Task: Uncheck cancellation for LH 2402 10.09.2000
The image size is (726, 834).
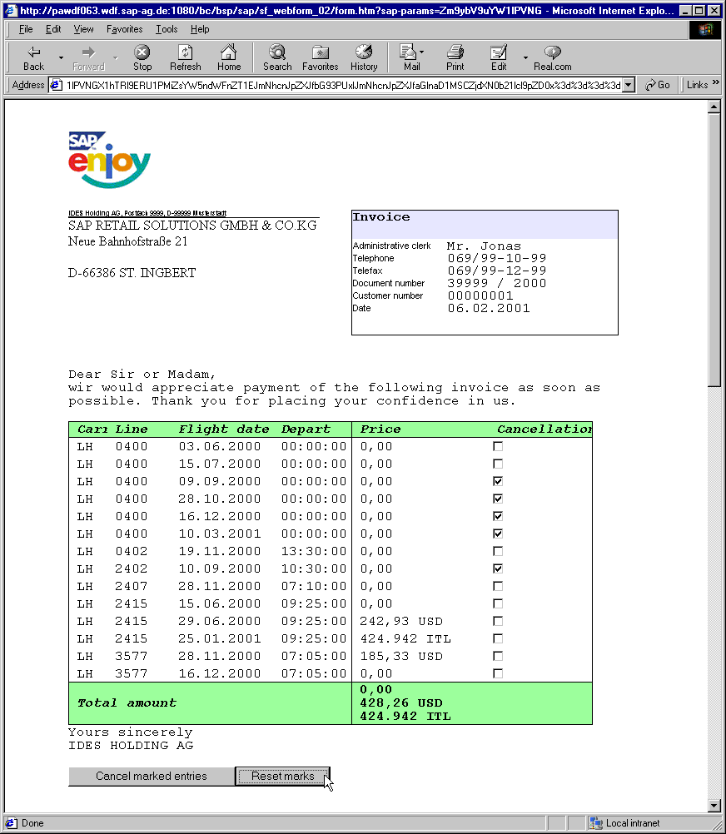Action: 498,569
